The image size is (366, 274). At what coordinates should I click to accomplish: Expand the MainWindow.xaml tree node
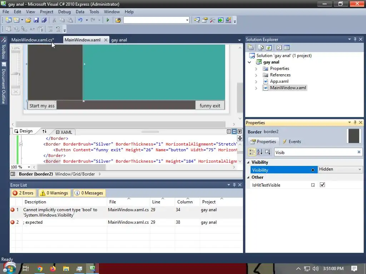coord(256,88)
